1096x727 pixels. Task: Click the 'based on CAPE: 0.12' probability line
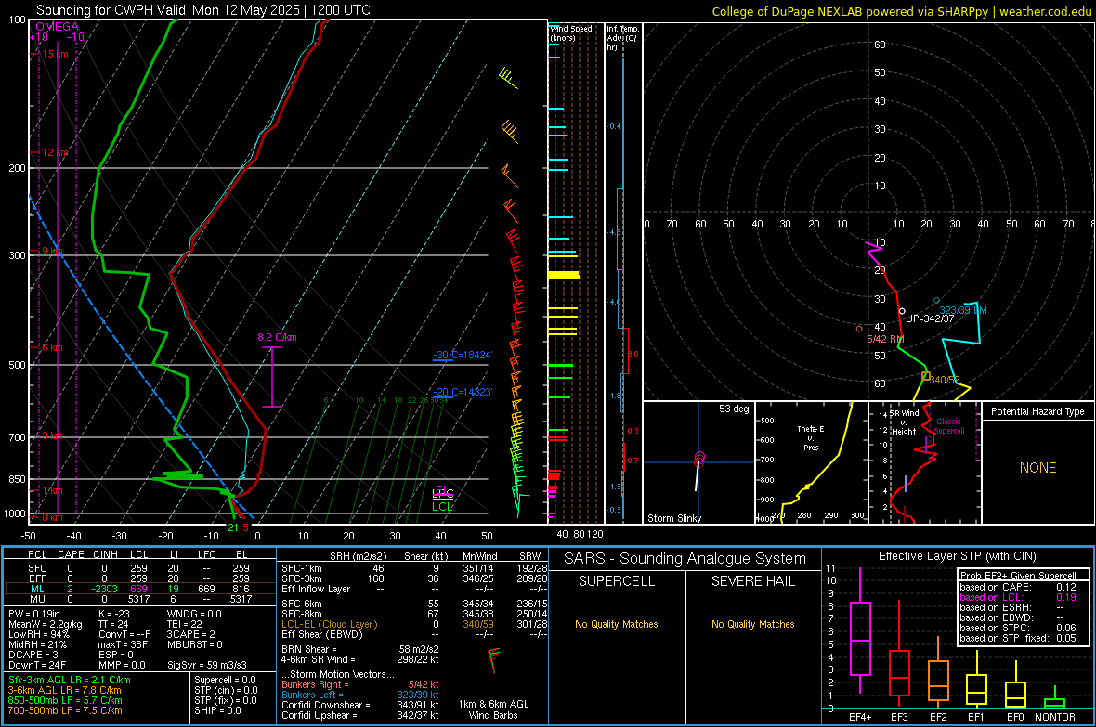tap(1017, 587)
